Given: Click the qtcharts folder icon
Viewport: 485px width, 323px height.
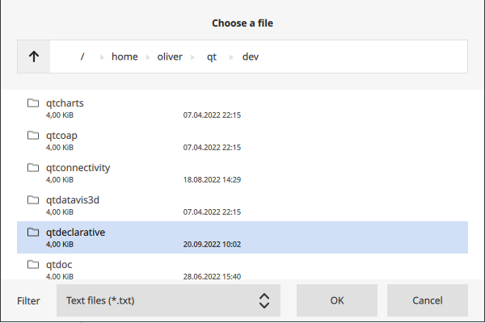Looking at the screenshot, I should pyautogui.click(x=33, y=103).
